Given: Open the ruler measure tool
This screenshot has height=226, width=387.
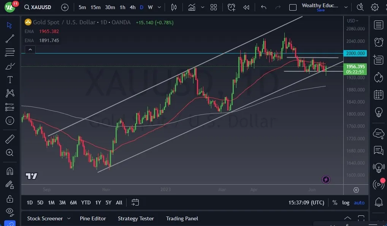Looking at the screenshot, I should pyautogui.click(x=10, y=139).
